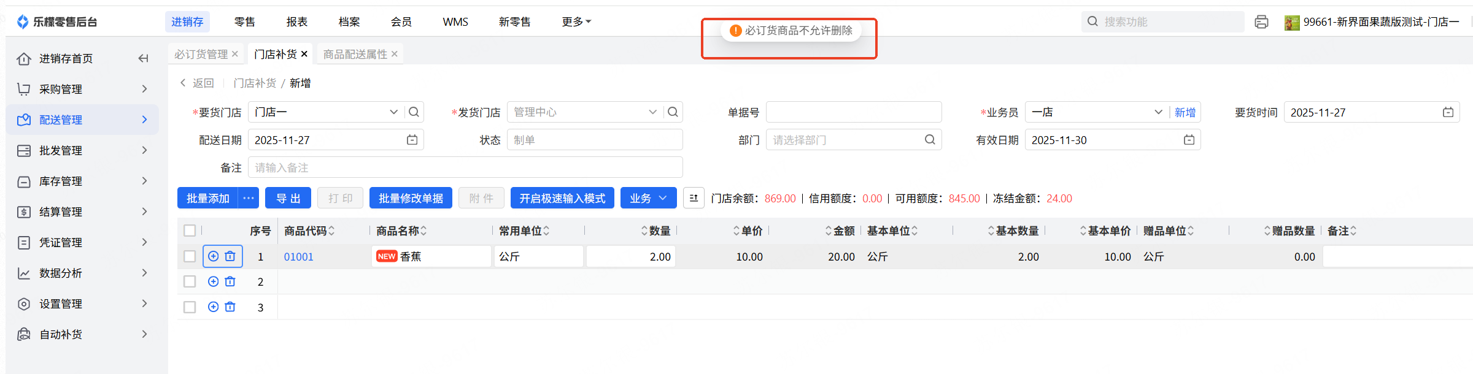Image resolution: width=1473 pixels, height=374 pixels.
Task: Expand 数据分析 sidebar chevron
Action: (x=145, y=273)
